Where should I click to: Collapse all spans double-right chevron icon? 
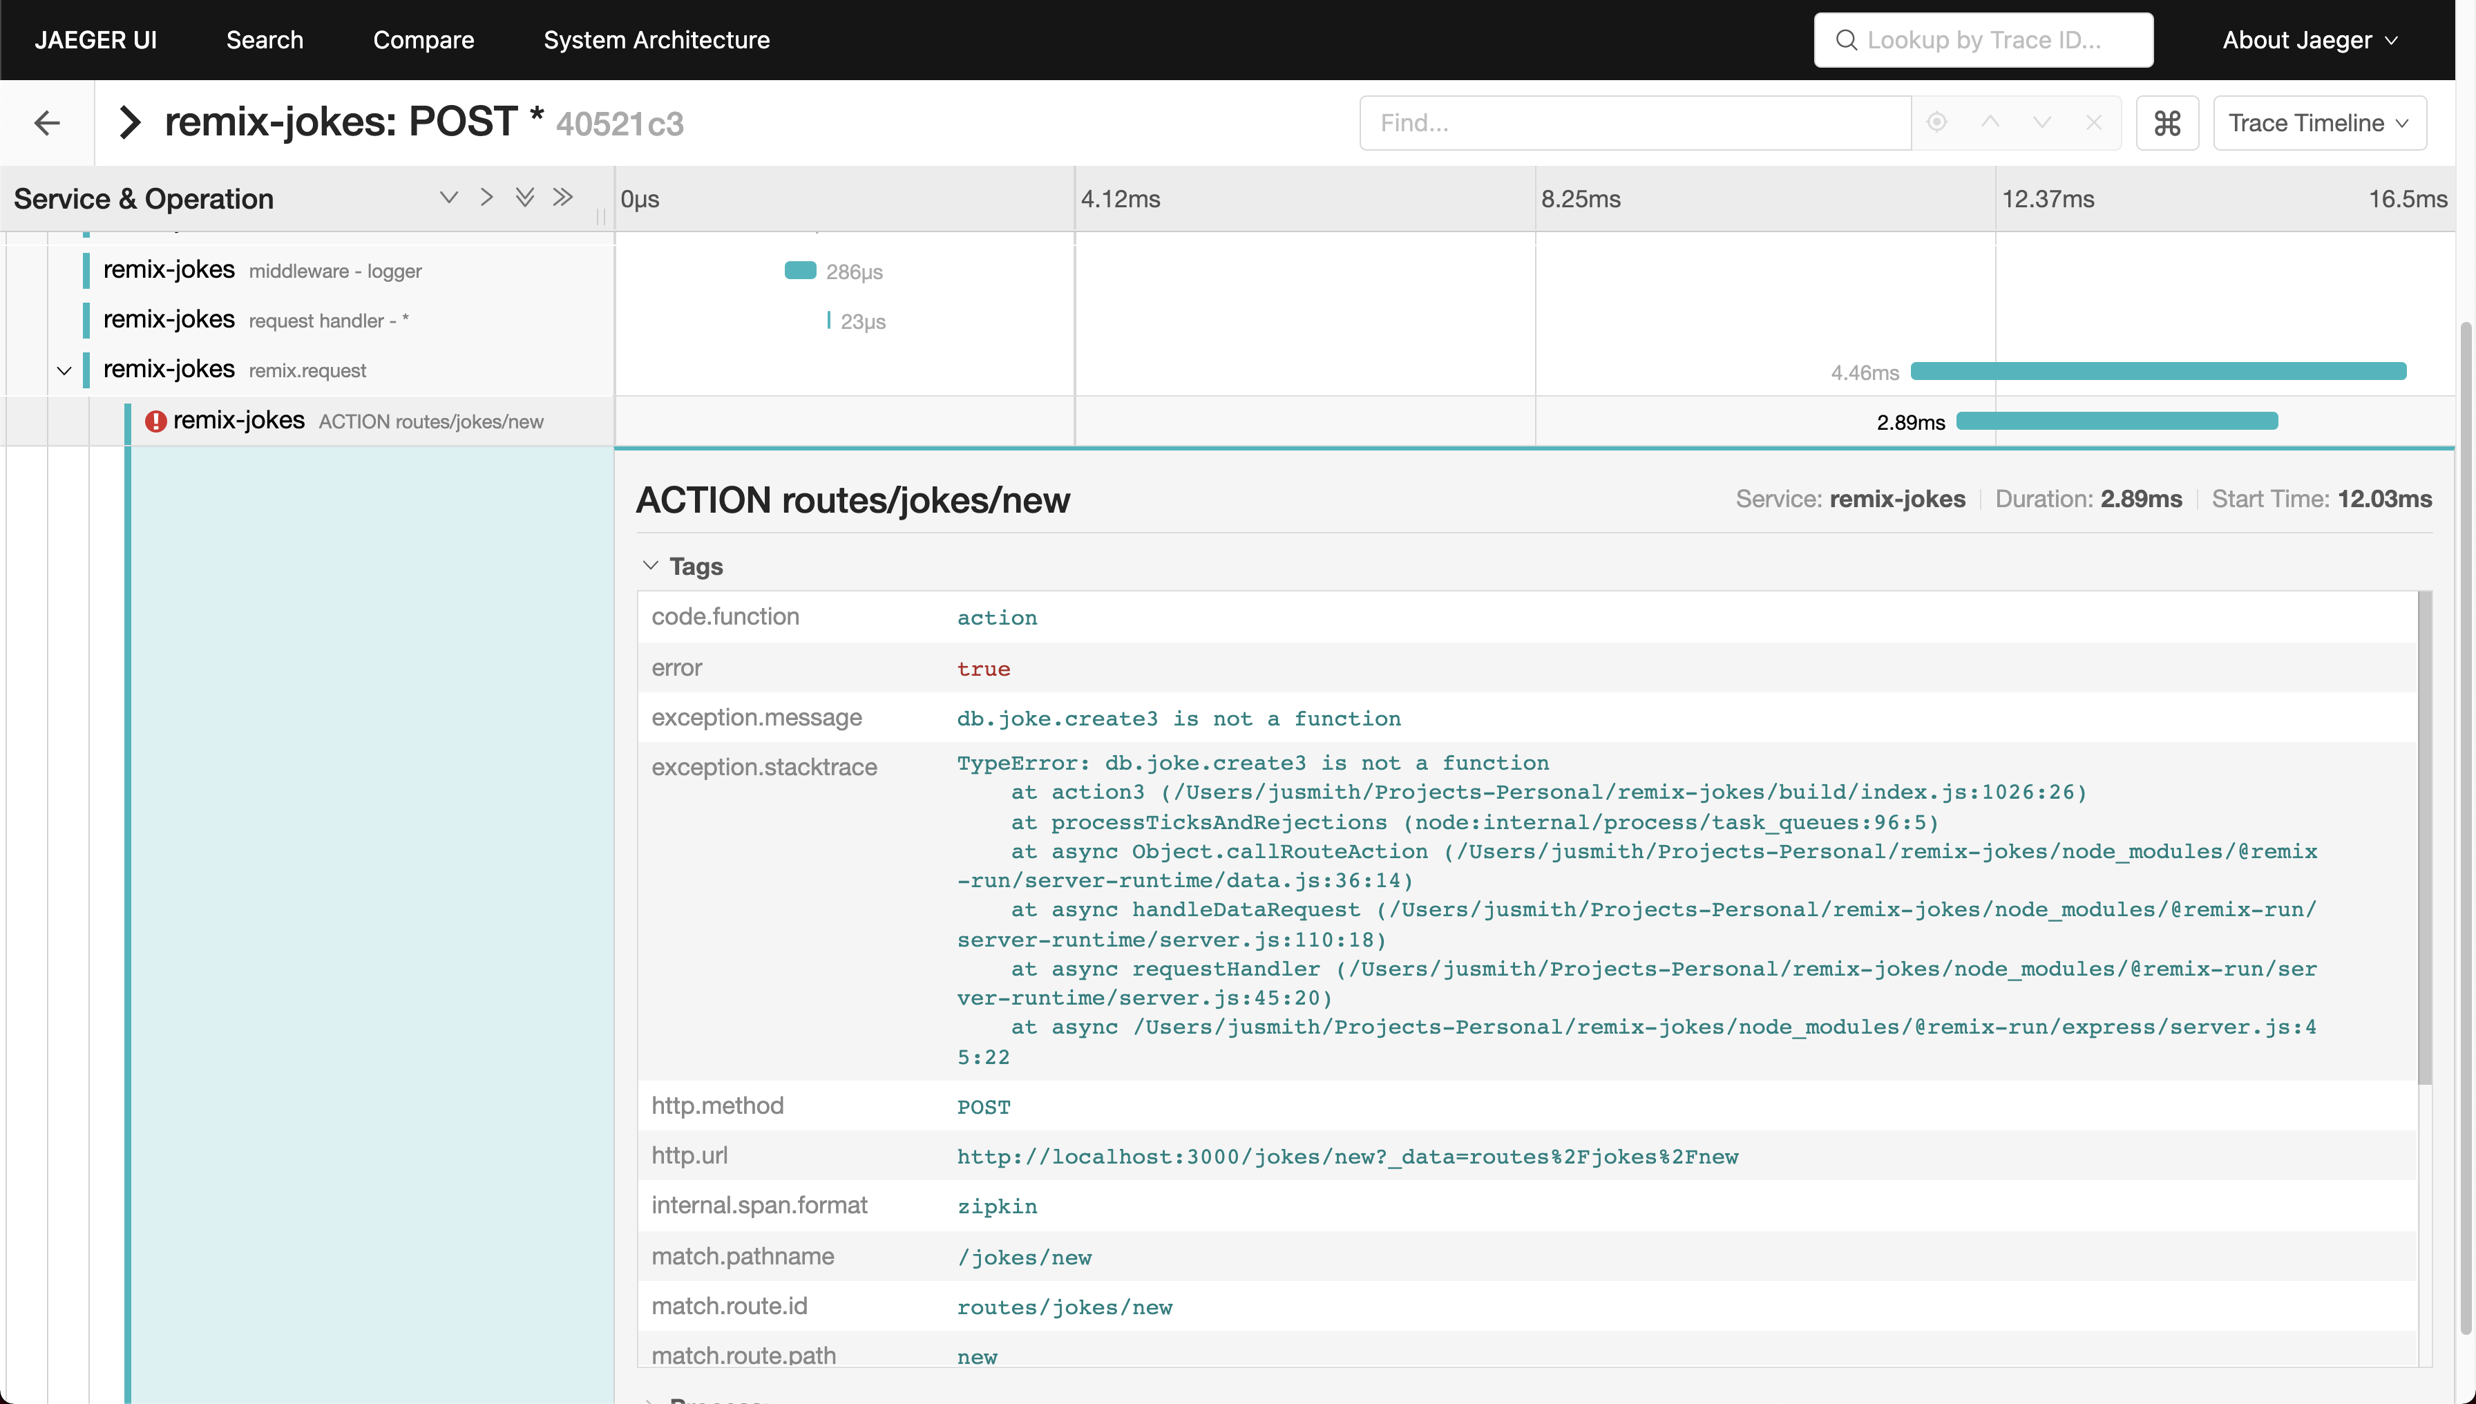pos(563,198)
